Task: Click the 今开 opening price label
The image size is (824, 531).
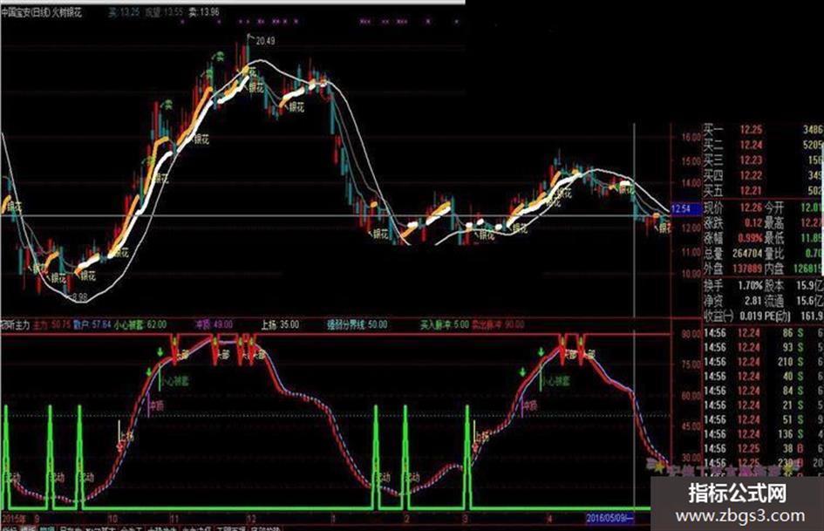Action: pos(774,208)
